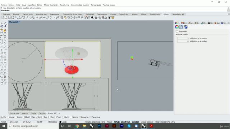The width and height of the screenshot is (230, 129).
Task: Toggle Orto mode in status bar
Action: tap(103, 122)
